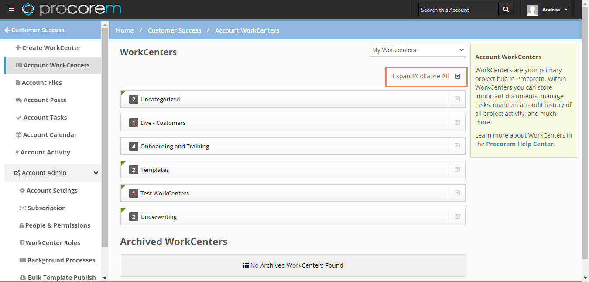Click the Create WorkCenter plus icon
This screenshot has width=589, height=282.
[x=18, y=48]
